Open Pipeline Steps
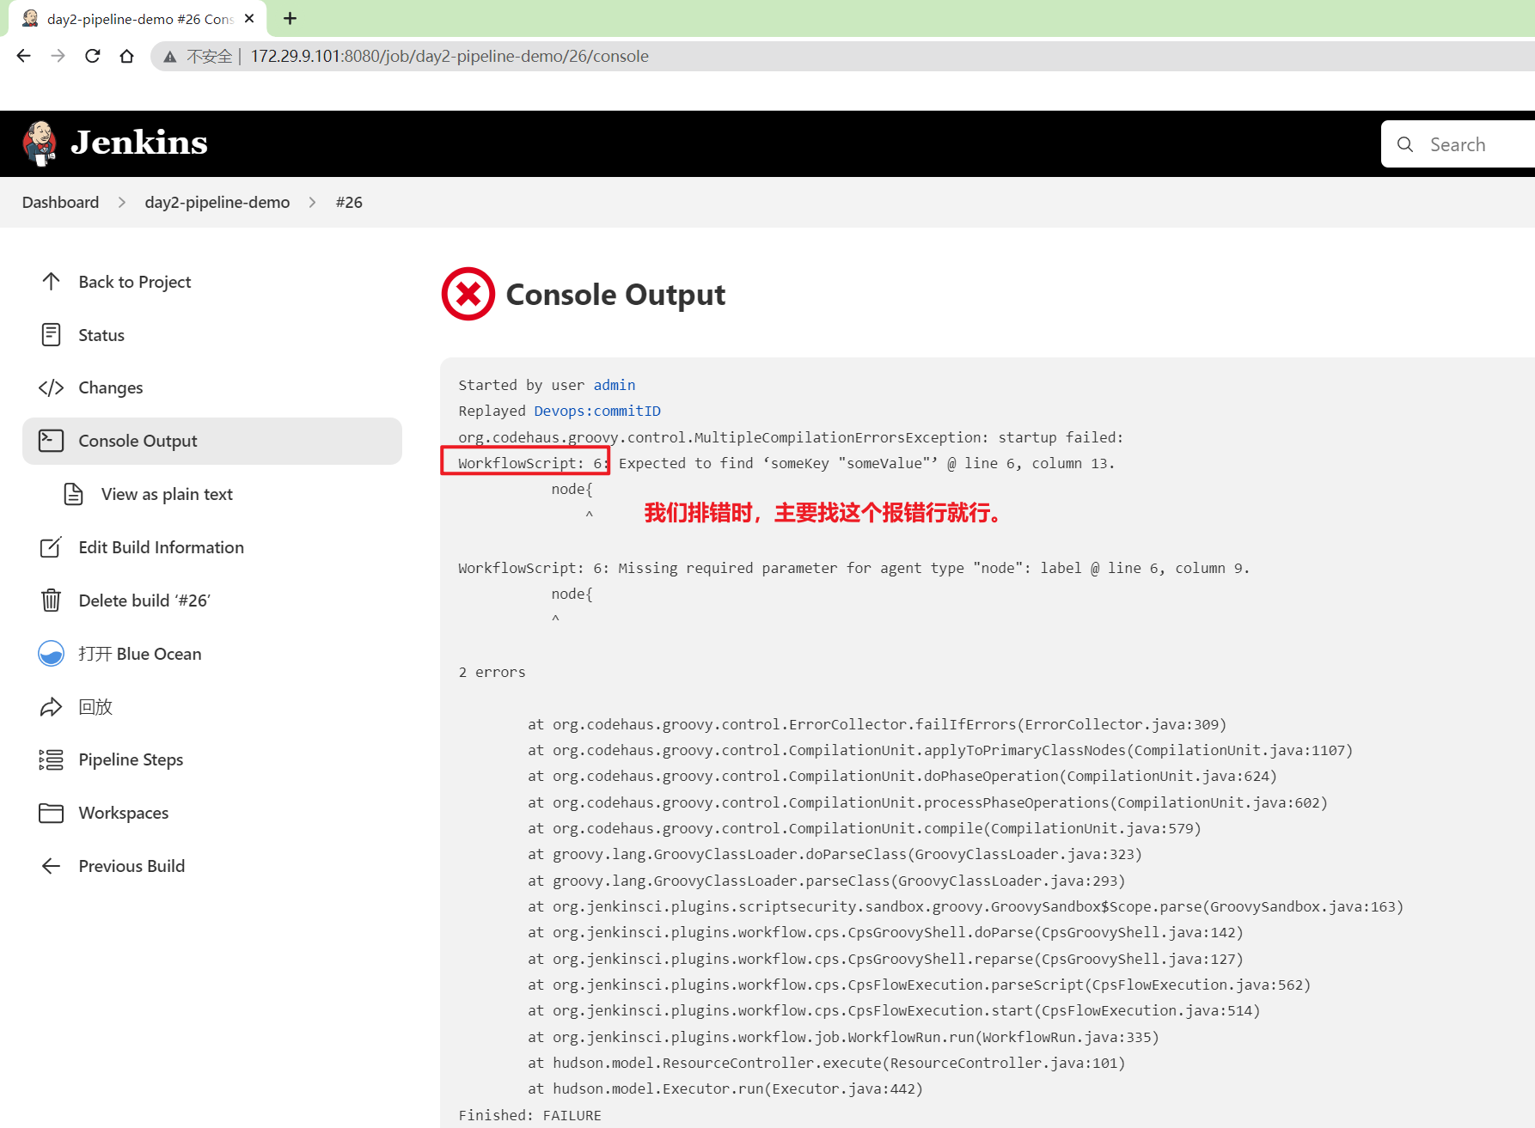Screen dimensions: 1535x1128 [x=212, y=759]
